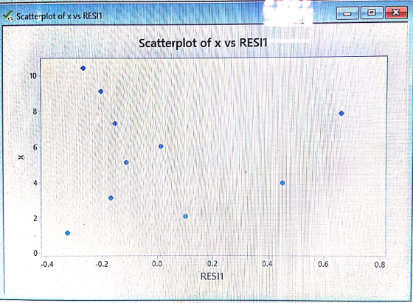Select the y-axis label 'x'

coord(21,157)
